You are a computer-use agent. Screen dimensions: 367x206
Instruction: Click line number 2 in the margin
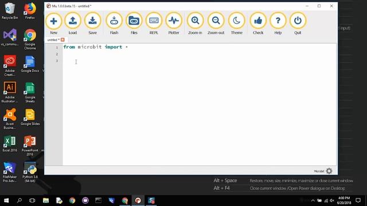pyautogui.click(x=57, y=54)
